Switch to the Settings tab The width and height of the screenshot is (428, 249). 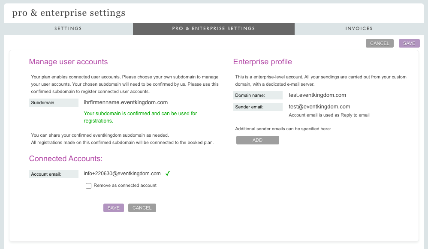pos(68,29)
